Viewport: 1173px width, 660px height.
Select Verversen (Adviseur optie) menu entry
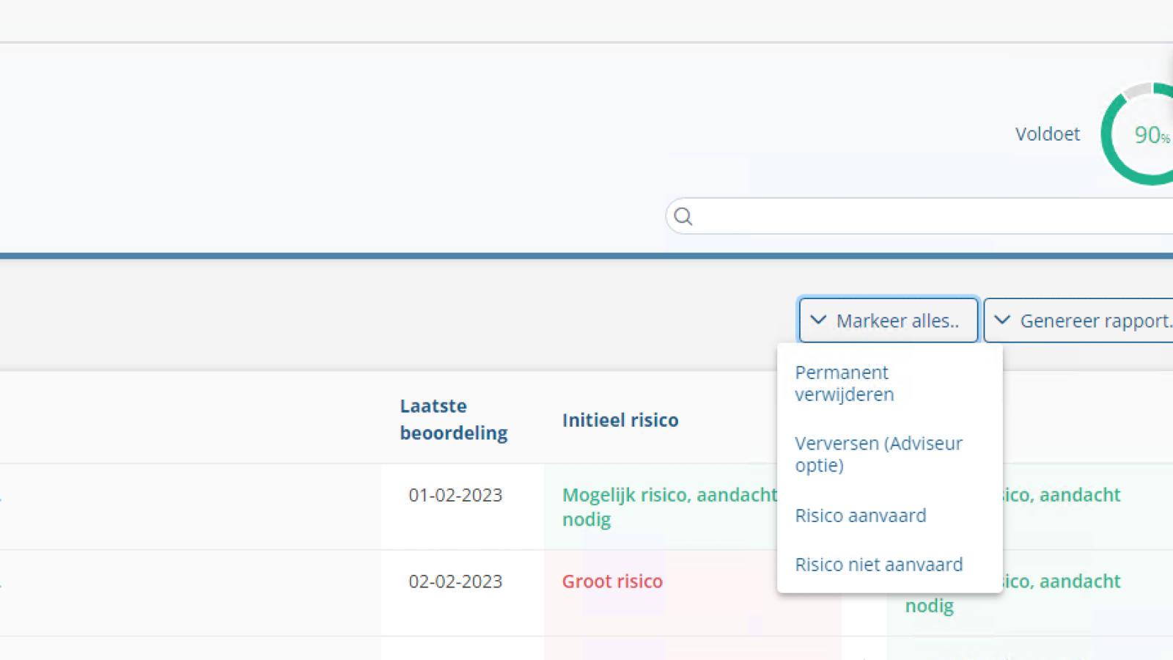click(878, 455)
